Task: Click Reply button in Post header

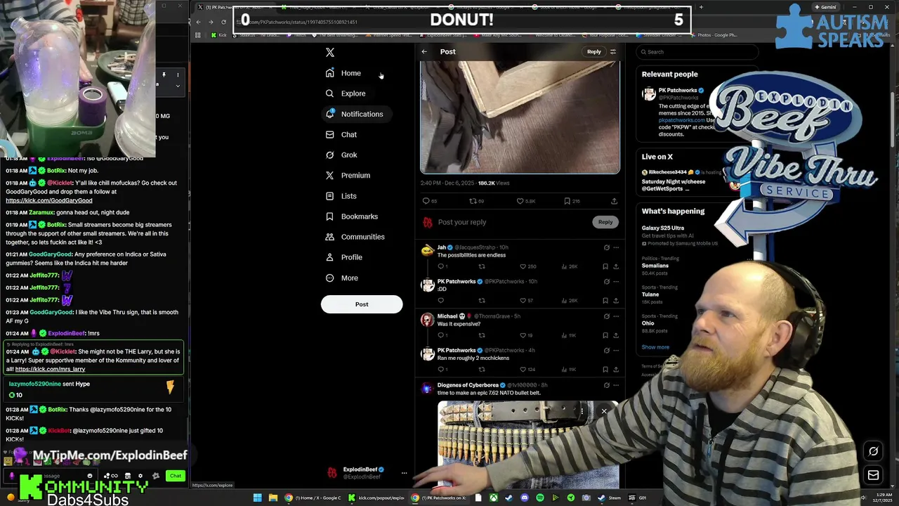Action: point(594,51)
